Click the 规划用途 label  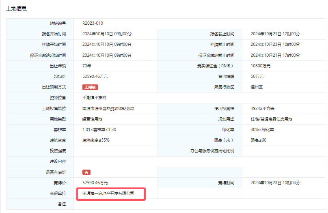(226, 119)
